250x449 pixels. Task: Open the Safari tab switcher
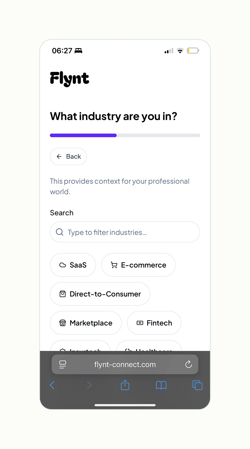pyautogui.click(x=197, y=385)
